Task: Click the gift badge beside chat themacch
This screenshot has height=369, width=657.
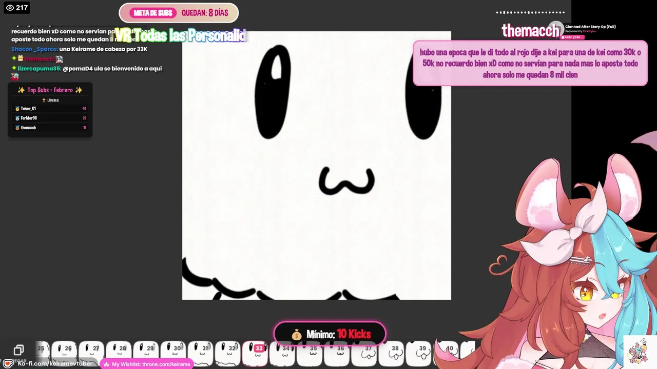Action: click(21, 59)
